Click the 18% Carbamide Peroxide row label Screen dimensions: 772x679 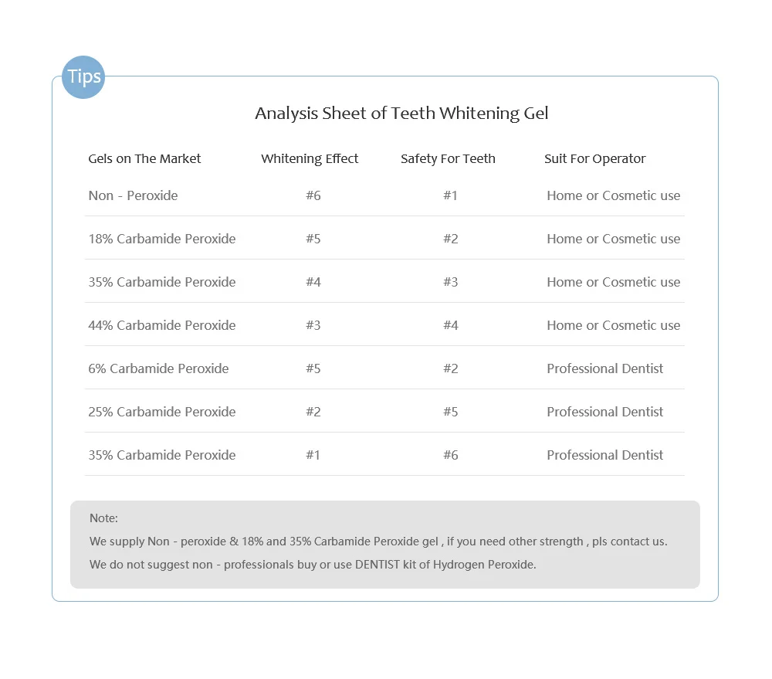(x=162, y=239)
